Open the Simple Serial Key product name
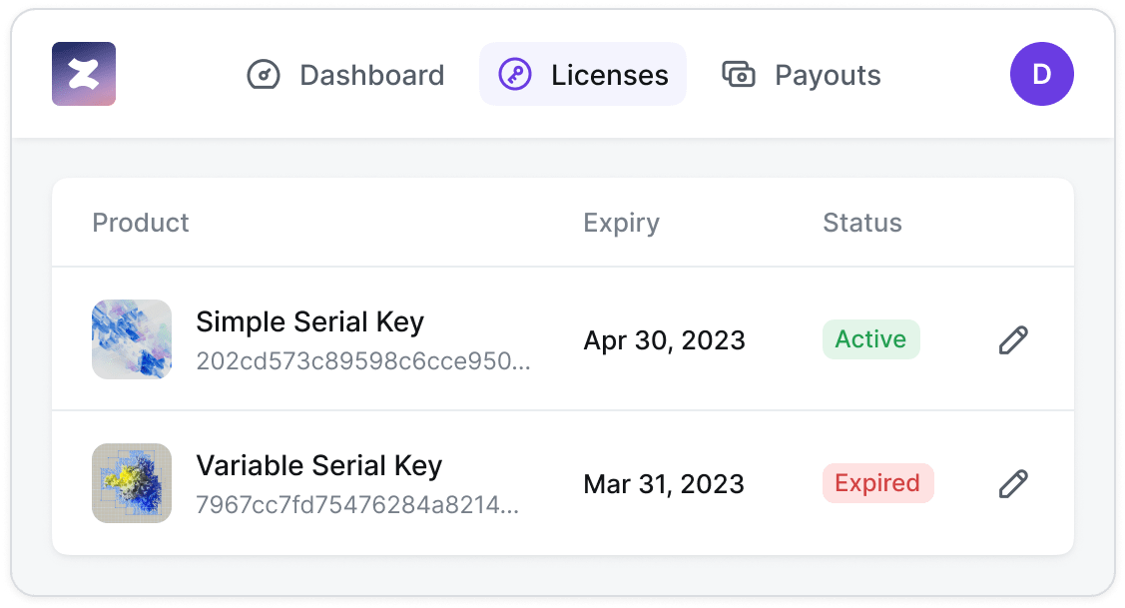 click(x=309, y=321)
